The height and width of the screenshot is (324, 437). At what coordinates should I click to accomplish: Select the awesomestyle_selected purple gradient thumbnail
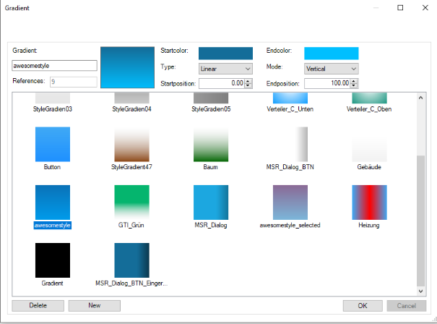coord(290,202)
